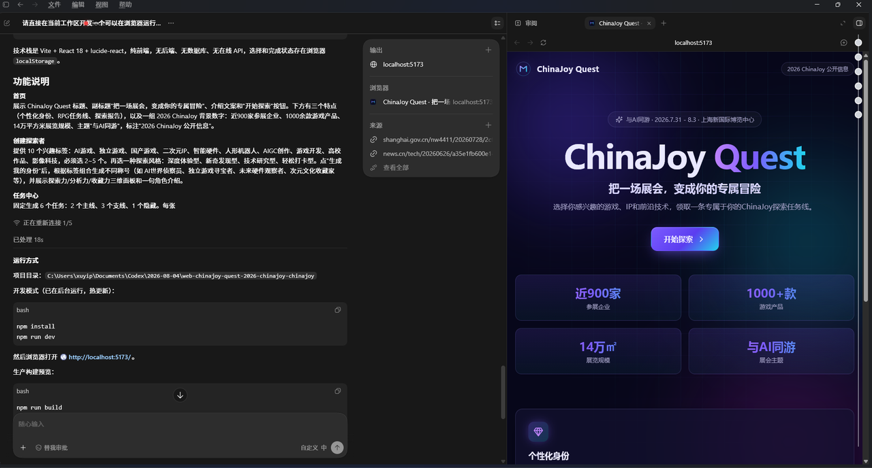This screenshot has height=468, width=872.
Task: Copy the npm run build code block
Action: pyautogui.click(x=337, y=391)
